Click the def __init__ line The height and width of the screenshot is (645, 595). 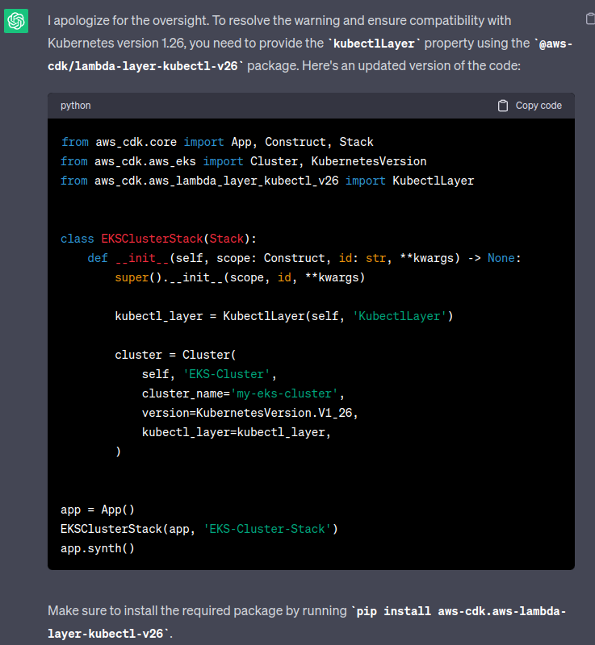(x=304, y=258)
